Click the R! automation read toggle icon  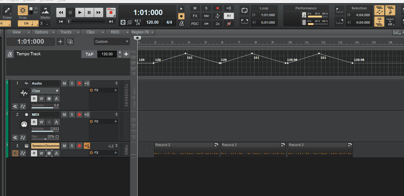(x=229, y=16)
